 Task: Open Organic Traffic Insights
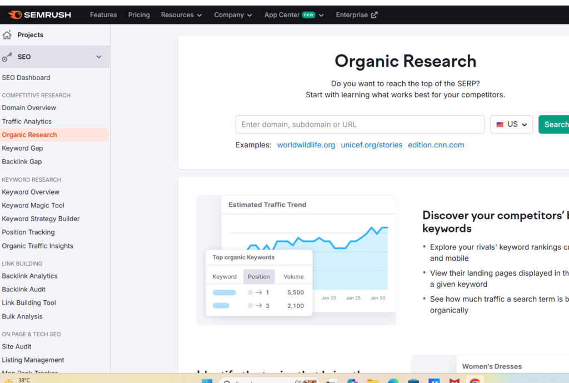pyautogui.click(x=37, y=246)
